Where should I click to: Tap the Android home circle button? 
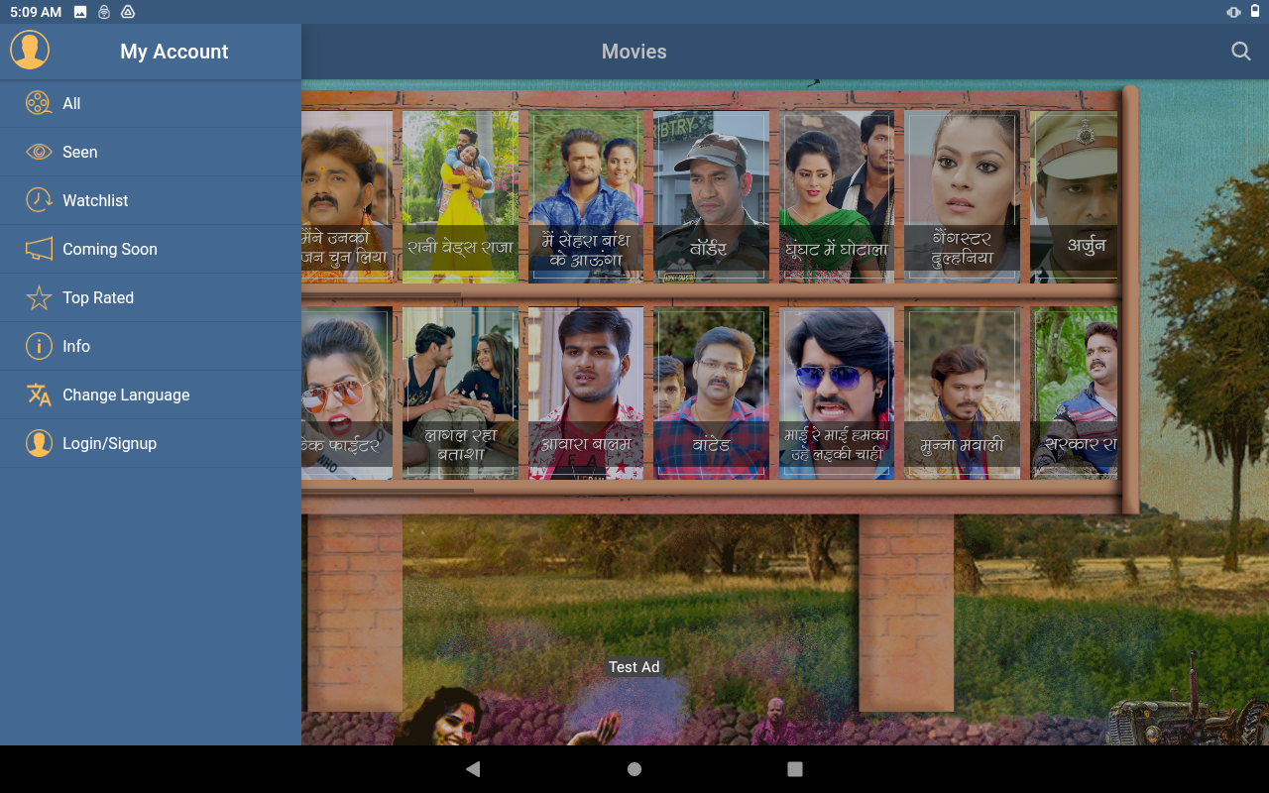[x=634, y=769]
